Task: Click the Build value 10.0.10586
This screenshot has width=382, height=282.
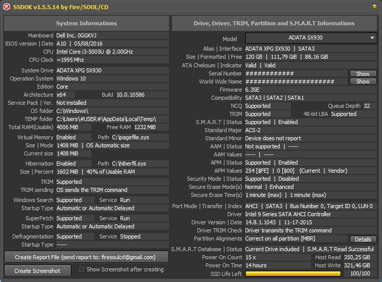Action: [131, 95]
